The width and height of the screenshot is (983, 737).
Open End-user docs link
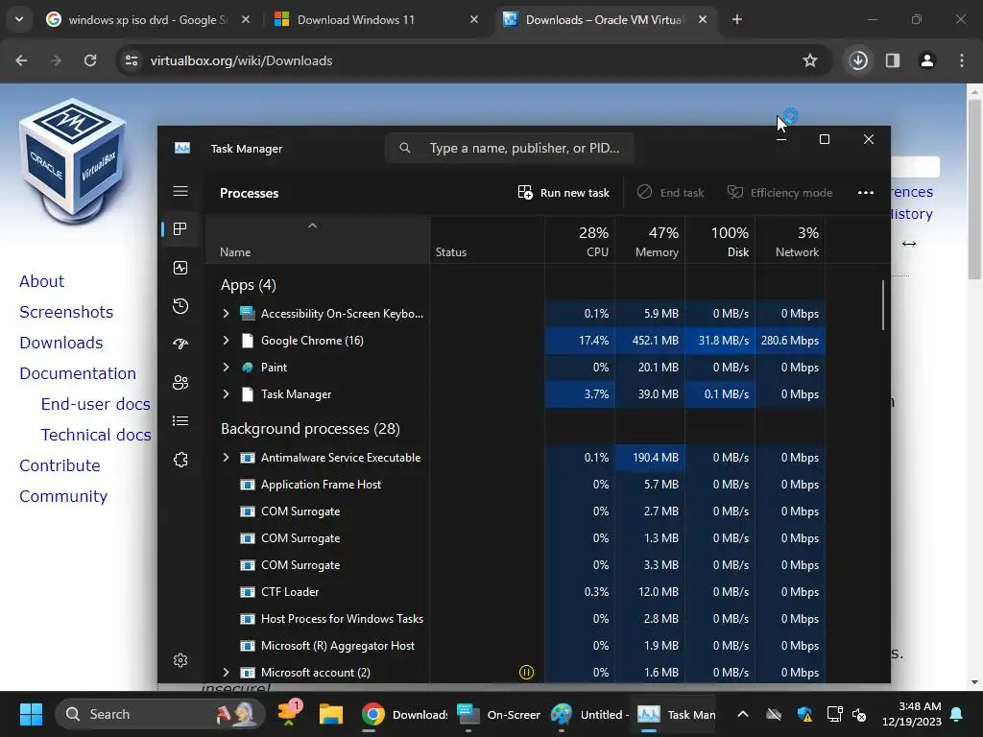click(x=96, y=404)
